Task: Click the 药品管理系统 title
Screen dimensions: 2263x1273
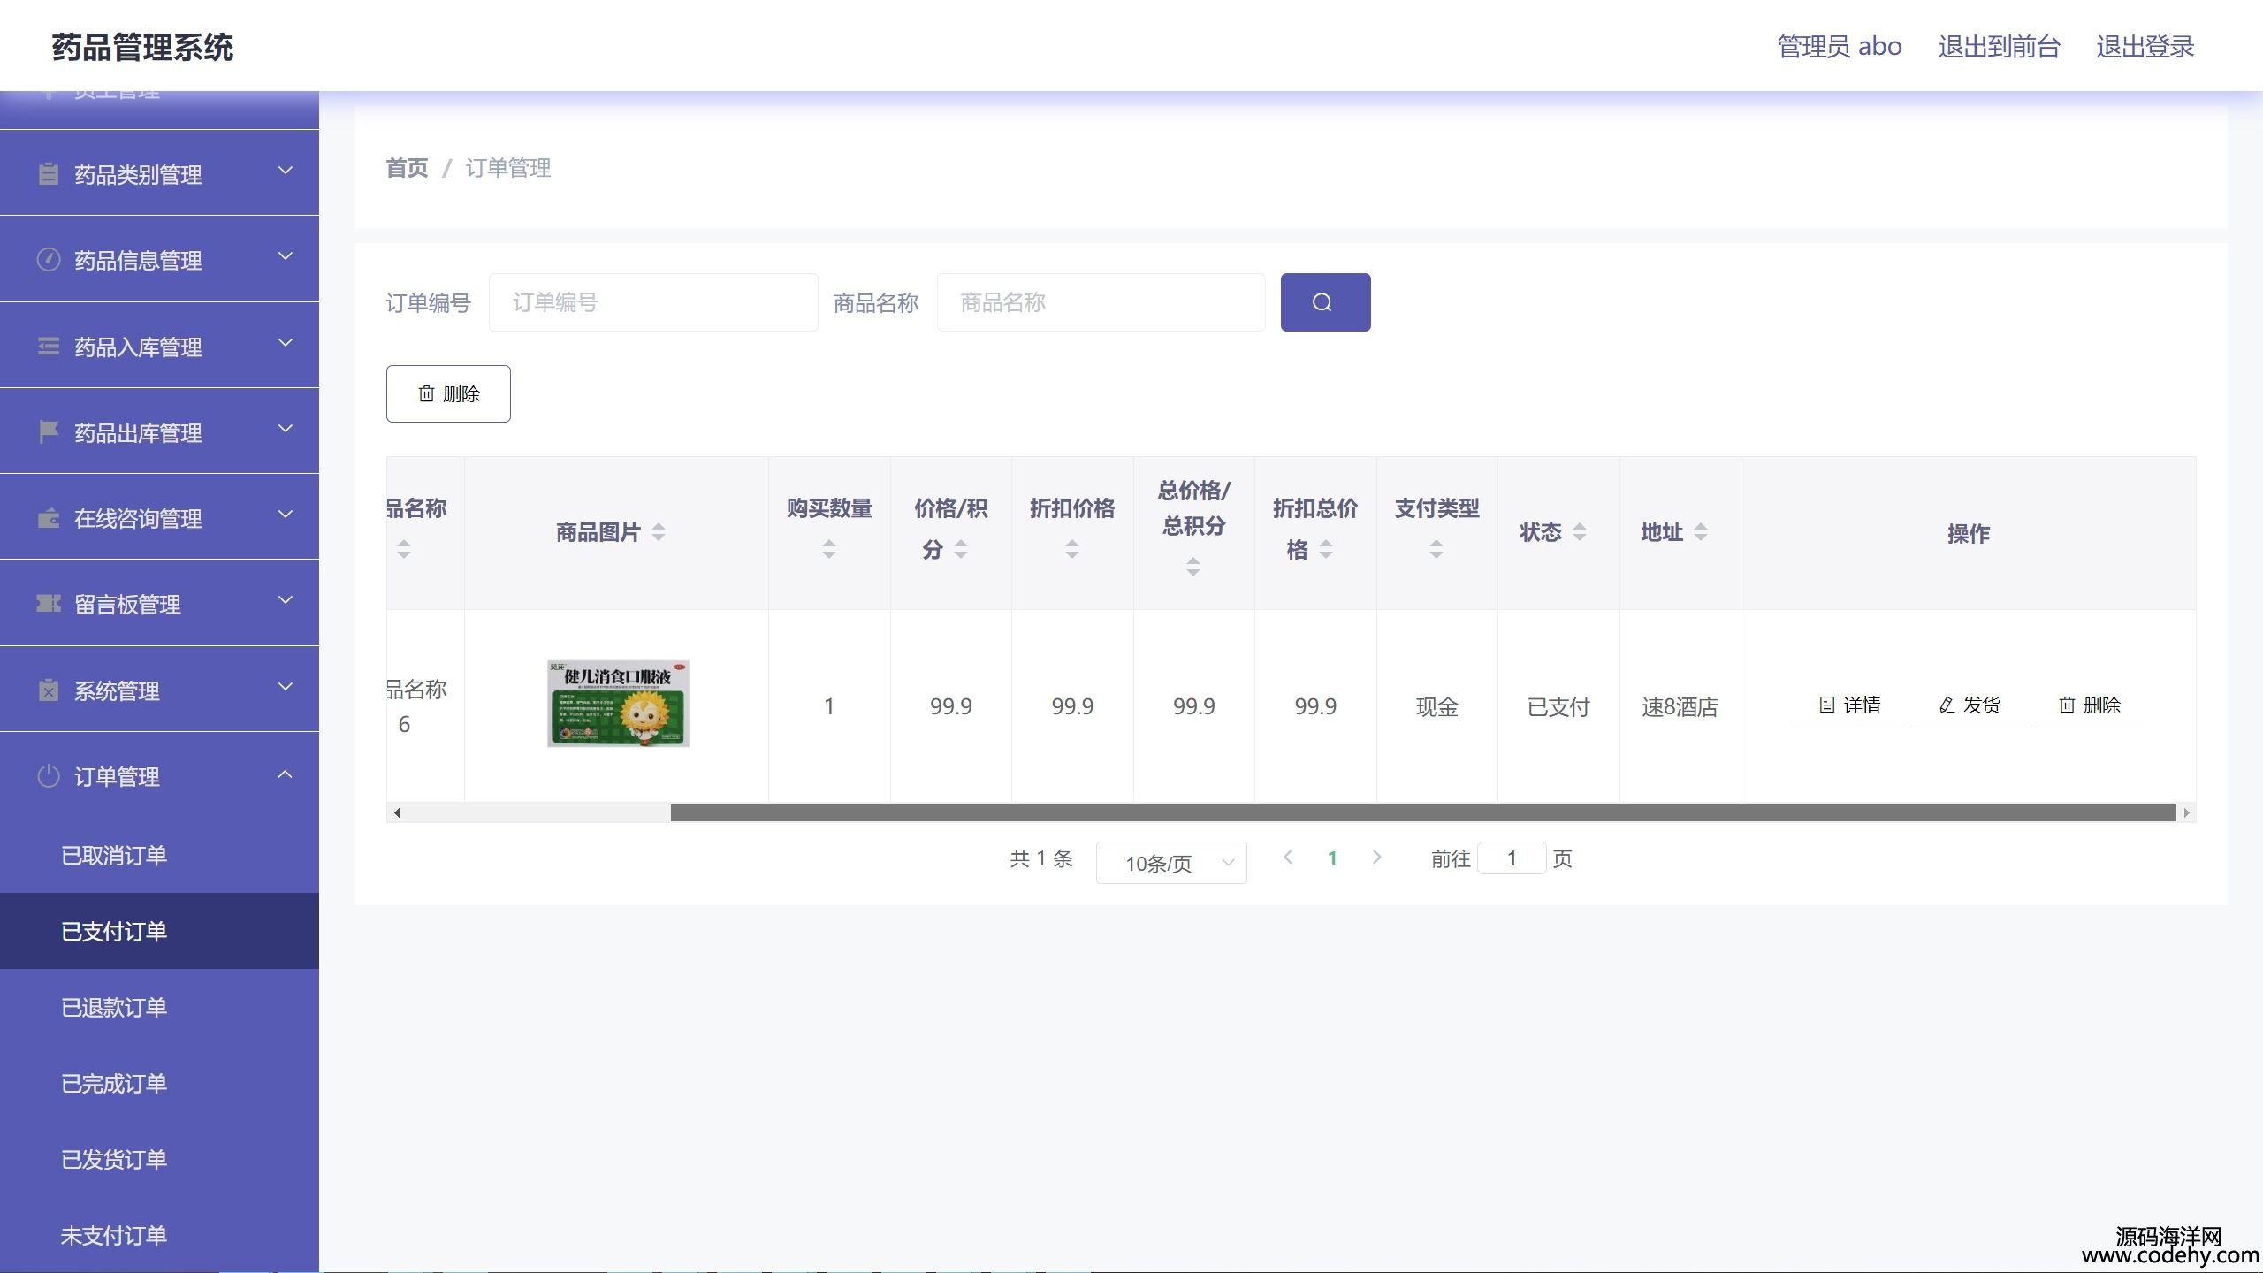Action: (x=142, y=47)
